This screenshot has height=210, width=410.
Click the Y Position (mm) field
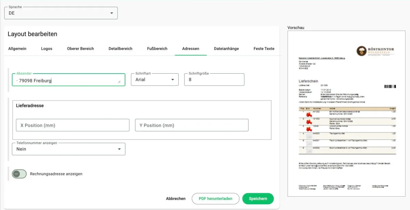(x=192, y=125)
